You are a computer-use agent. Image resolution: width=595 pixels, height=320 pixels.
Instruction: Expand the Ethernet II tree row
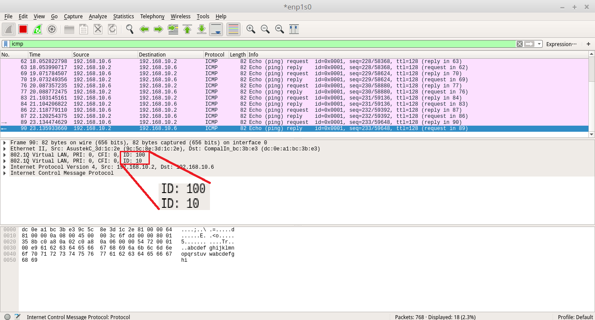[x=5, y=149]
